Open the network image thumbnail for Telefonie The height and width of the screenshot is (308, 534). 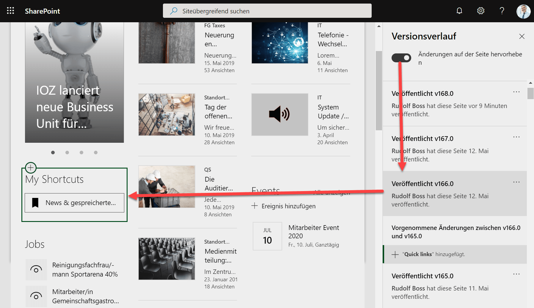(280, 43)
